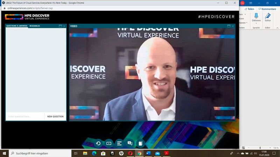Open Adobe Acrobat on the taskbar
This screenshot has width=280, height=157.
tap(167, 153)
